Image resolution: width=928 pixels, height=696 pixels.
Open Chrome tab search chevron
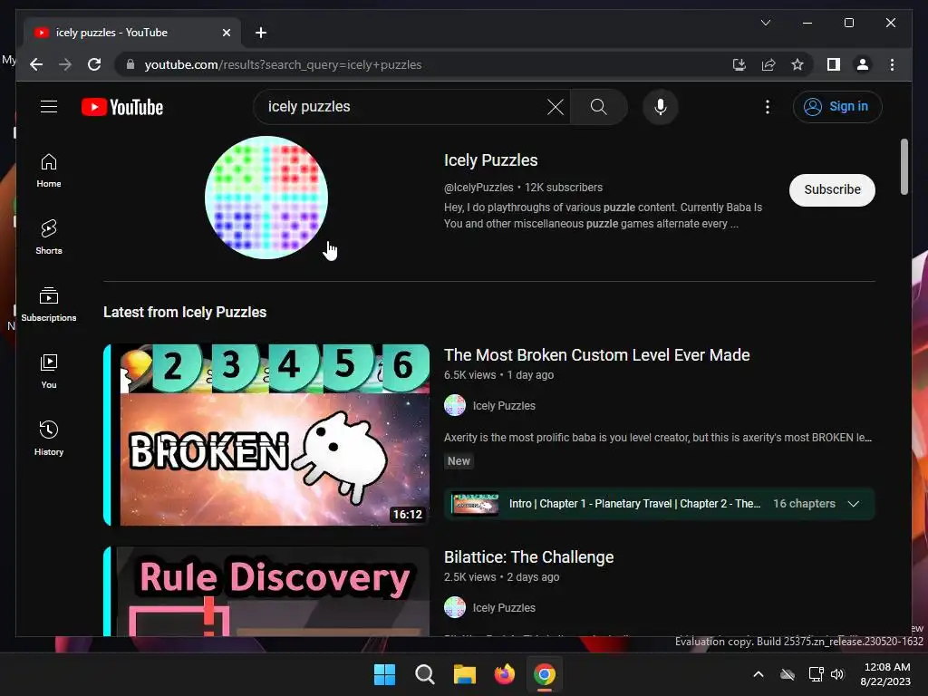(765, 23)
